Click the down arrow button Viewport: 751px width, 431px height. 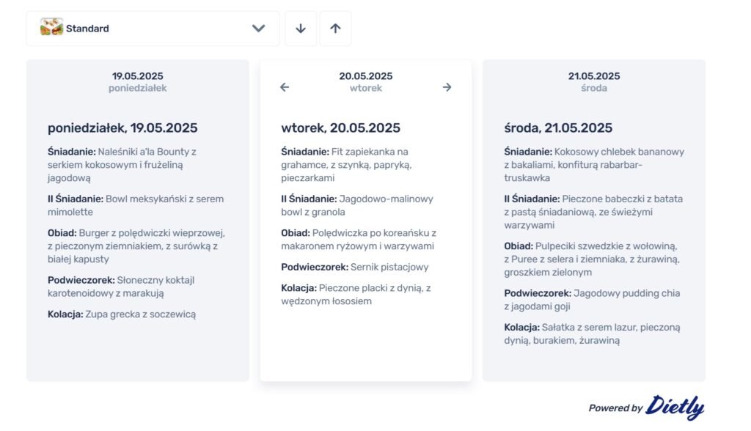[300, 29]
